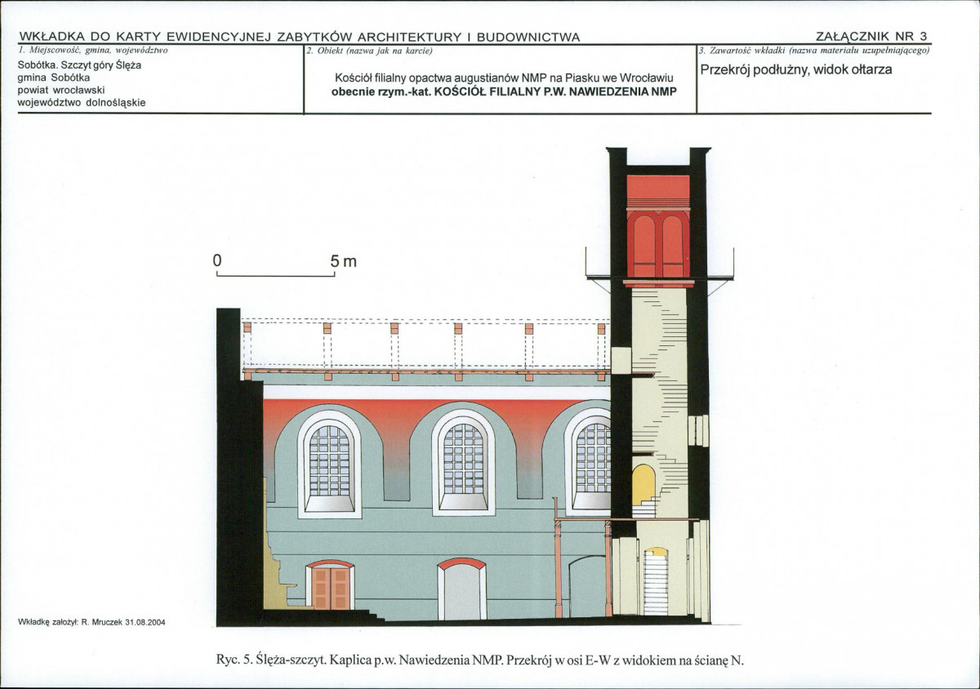Click the "ZAŁĄCZNIK NR 3" heading

[872, 37]
